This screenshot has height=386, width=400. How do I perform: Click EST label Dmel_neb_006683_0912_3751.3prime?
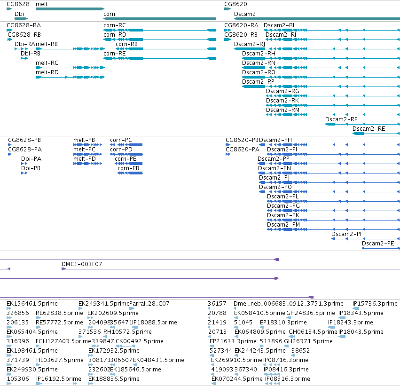(x=289, y=304)
